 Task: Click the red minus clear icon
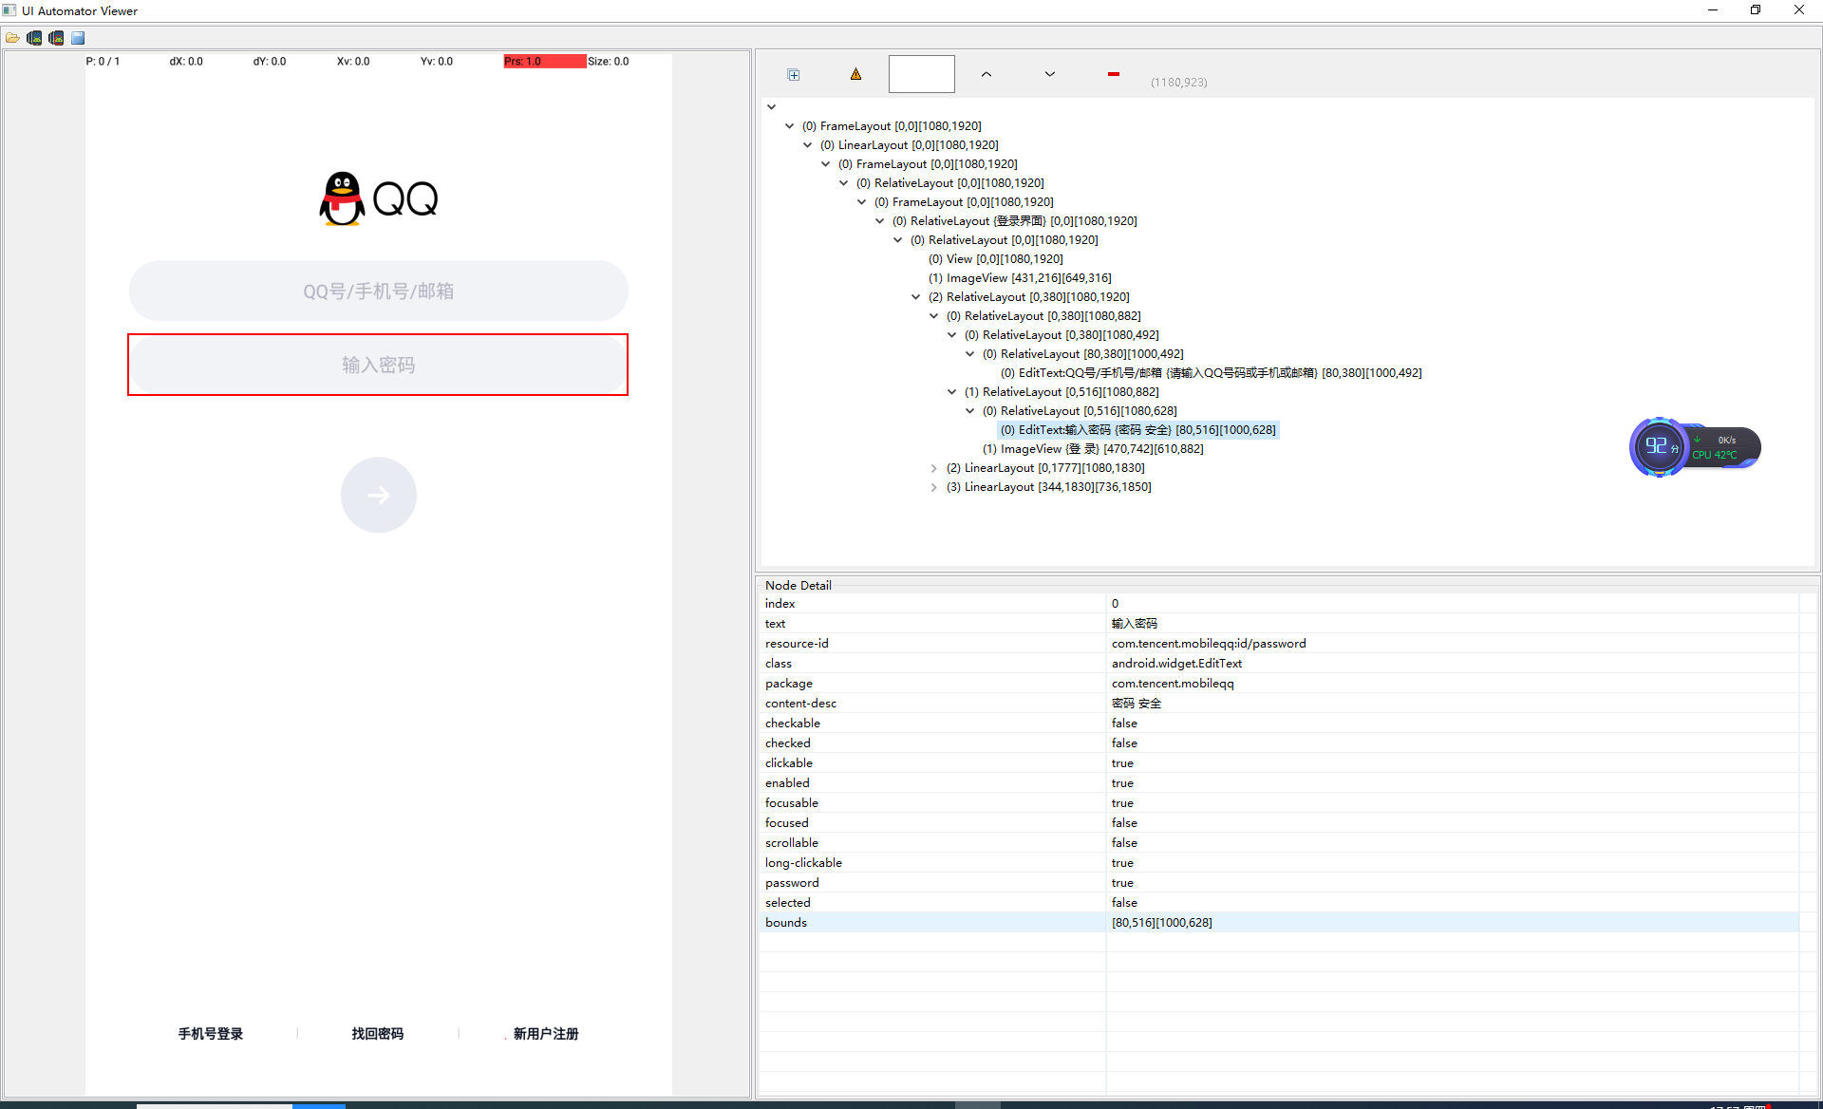(x=1113, y=74)
